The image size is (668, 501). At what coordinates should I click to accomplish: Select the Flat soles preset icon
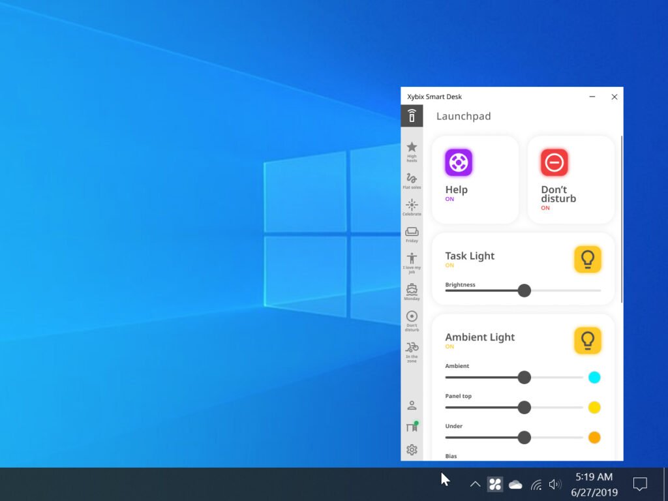click(412, 178)
